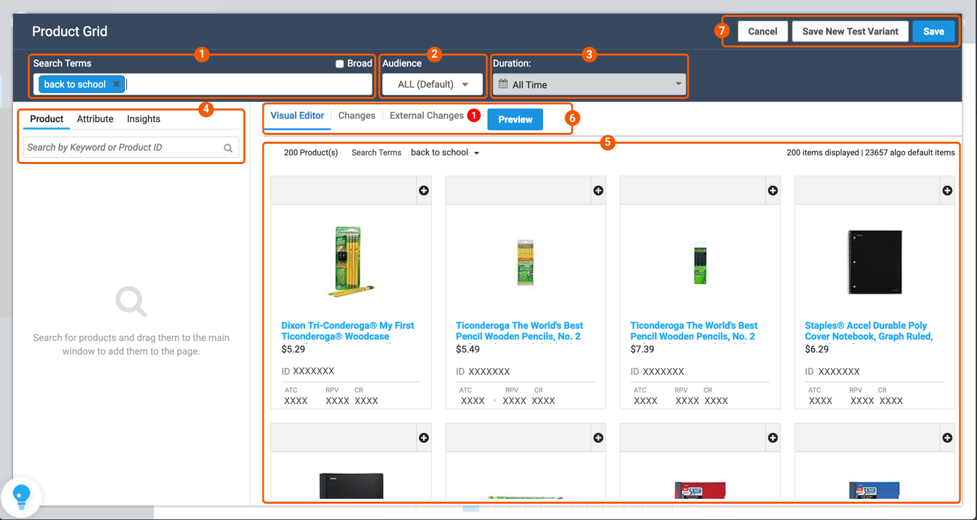The width and height of the screenshot is (977, 520).
Task: Switch to the Product tab
Action: click(x=47, y=119)
